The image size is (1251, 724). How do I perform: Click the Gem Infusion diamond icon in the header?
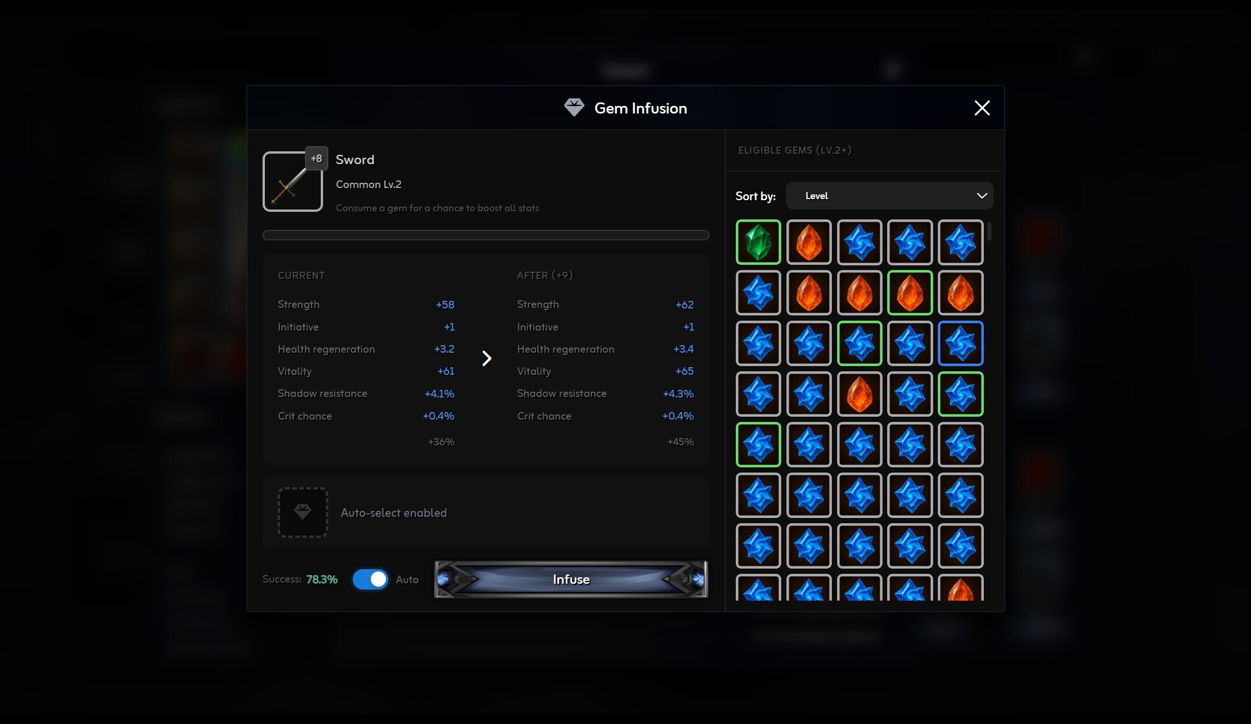(575, 108)
